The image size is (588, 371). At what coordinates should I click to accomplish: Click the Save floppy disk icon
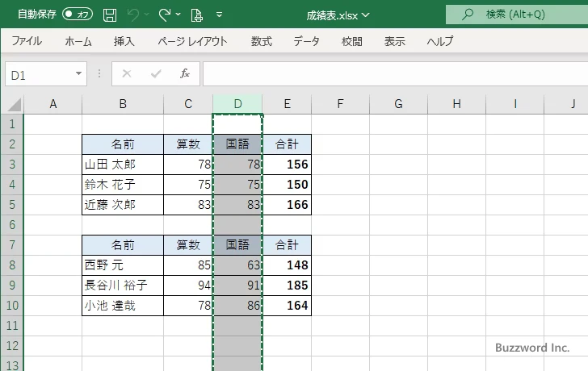(x=110, y=15)
